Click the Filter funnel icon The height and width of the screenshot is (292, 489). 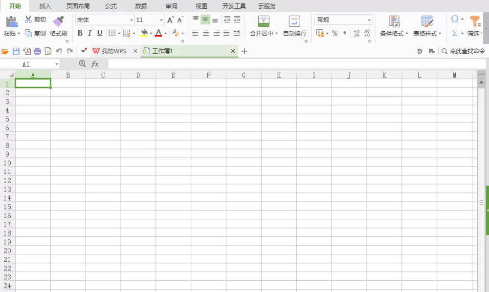point(475,21)
